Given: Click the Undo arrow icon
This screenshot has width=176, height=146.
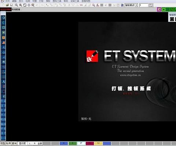Looking at the screenshot, I should (x=37, y=5).
